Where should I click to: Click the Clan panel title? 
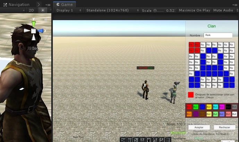point(212,26)
